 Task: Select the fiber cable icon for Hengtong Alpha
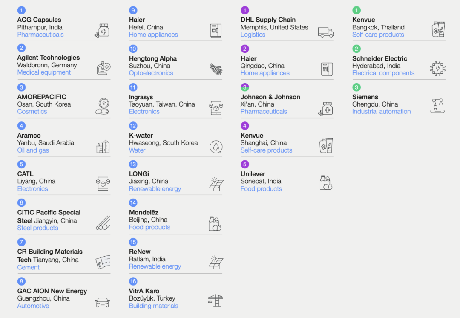coord(216,69)
